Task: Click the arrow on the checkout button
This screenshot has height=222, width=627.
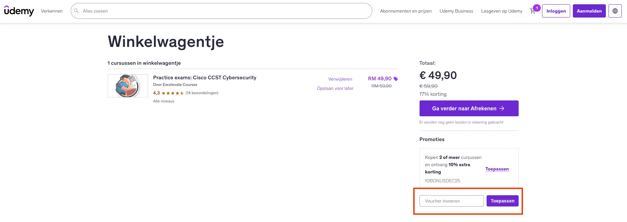Action: [x=502, y=108]
